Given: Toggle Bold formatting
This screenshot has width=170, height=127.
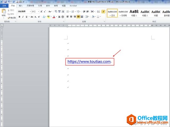Looking at the screenshot, I should (19, 17).
